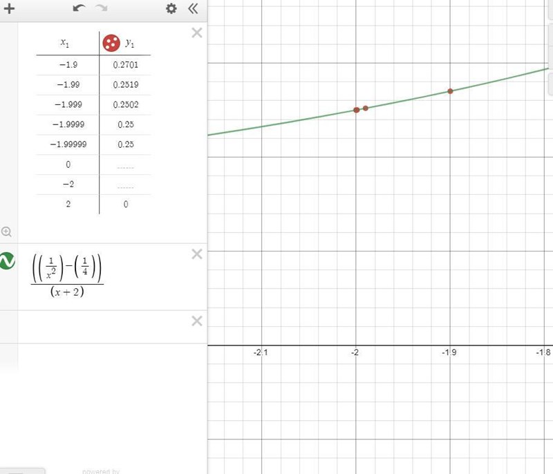The width and height of the screenshot is (553, 474).
Task: Select the x1 cell showing -1.99999
Action: pyautogui.click(x=67, y=144)
